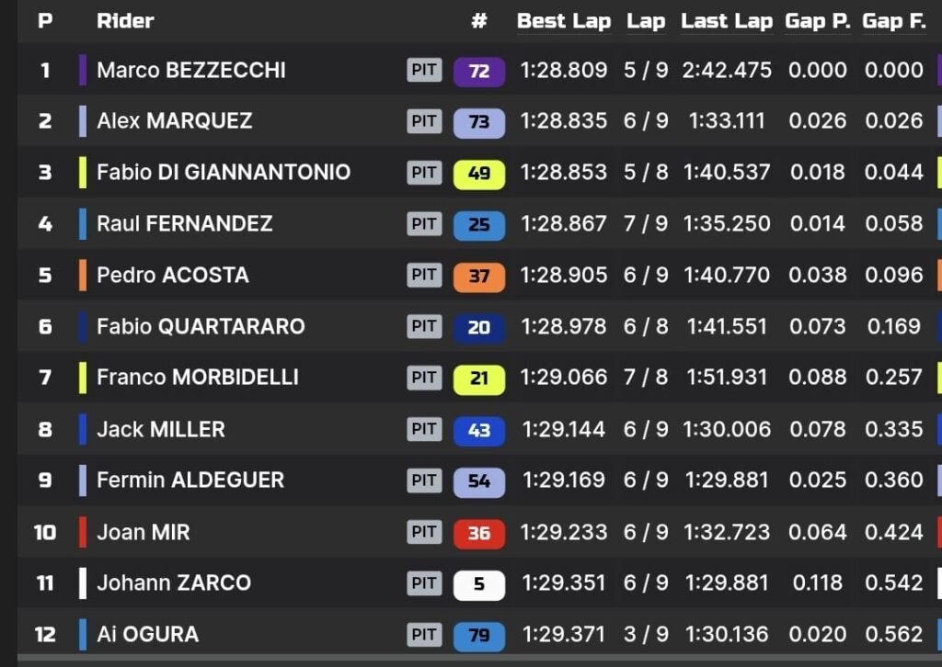This screenshot has height=667, width=942.
Task: Click Raul Fernandez's best lap time 1:28.867
Action: pos(563,223)
